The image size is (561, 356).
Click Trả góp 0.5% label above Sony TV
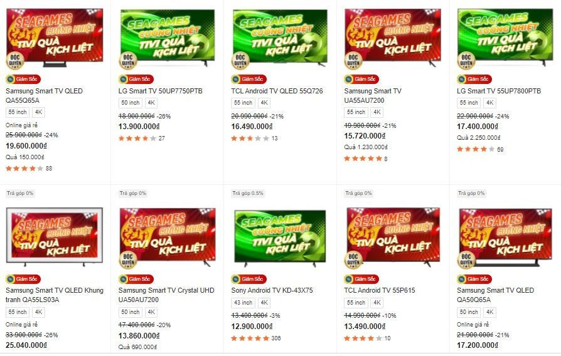tap(248, 194)
